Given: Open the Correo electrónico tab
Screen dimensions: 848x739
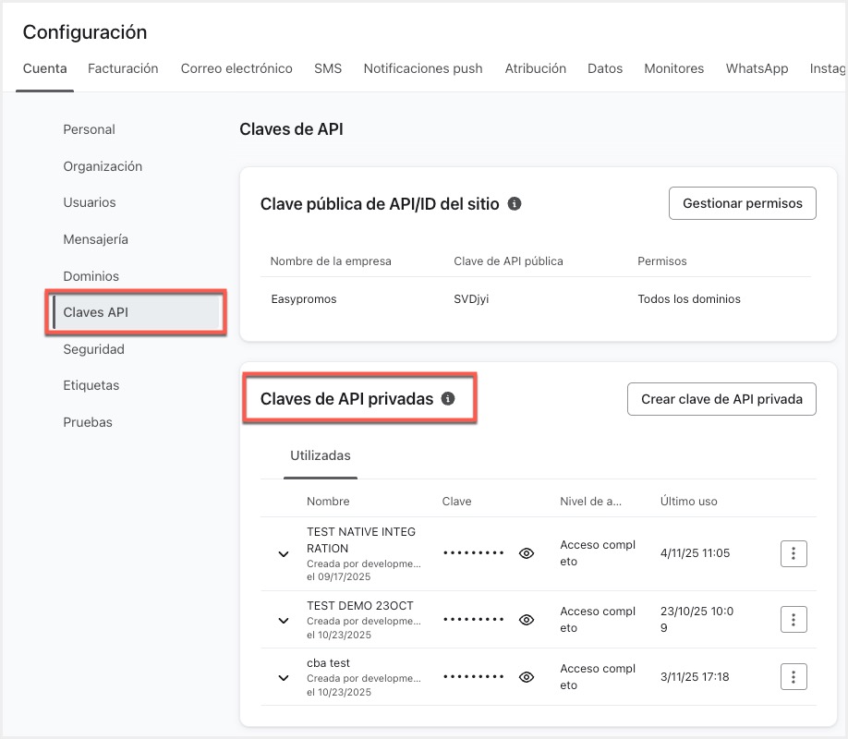Looking at the screenshot, I should tap(236, 68).
